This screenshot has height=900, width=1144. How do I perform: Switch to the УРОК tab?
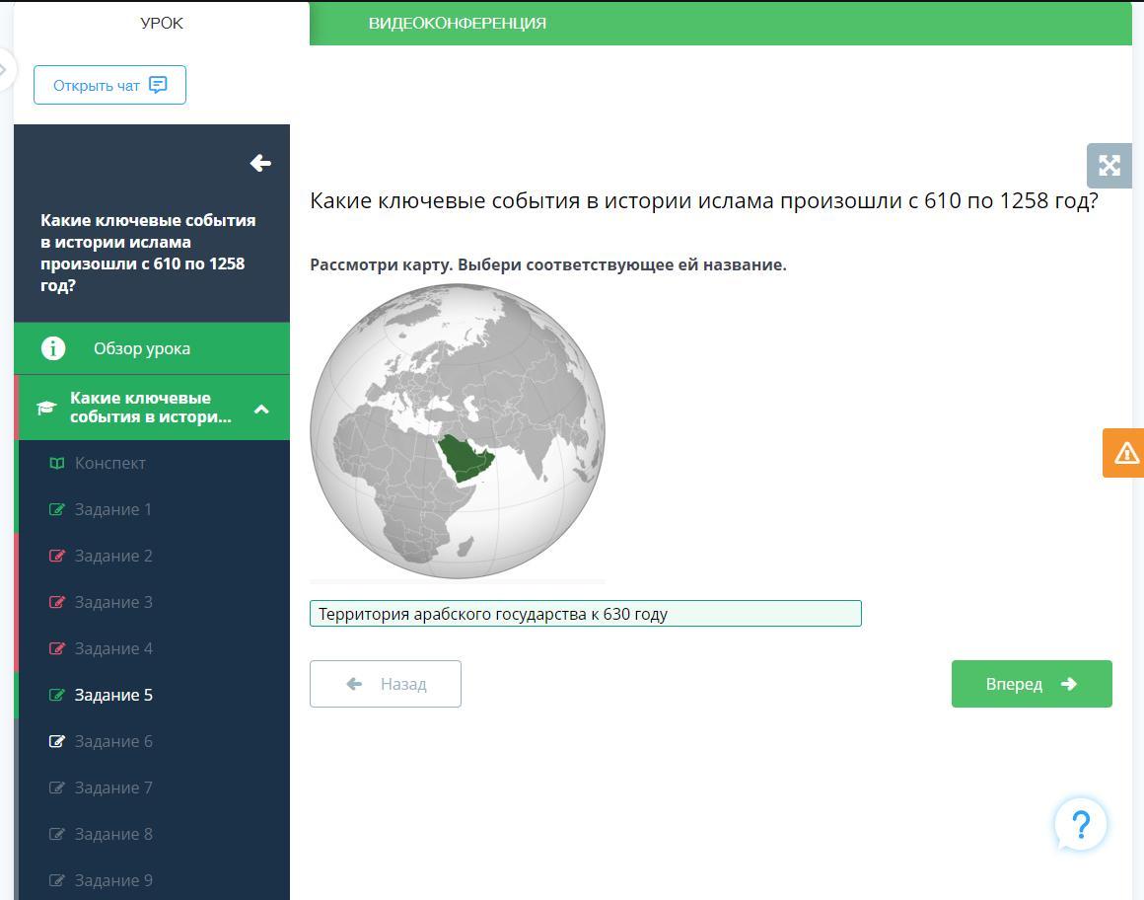(x=161, y=24)
